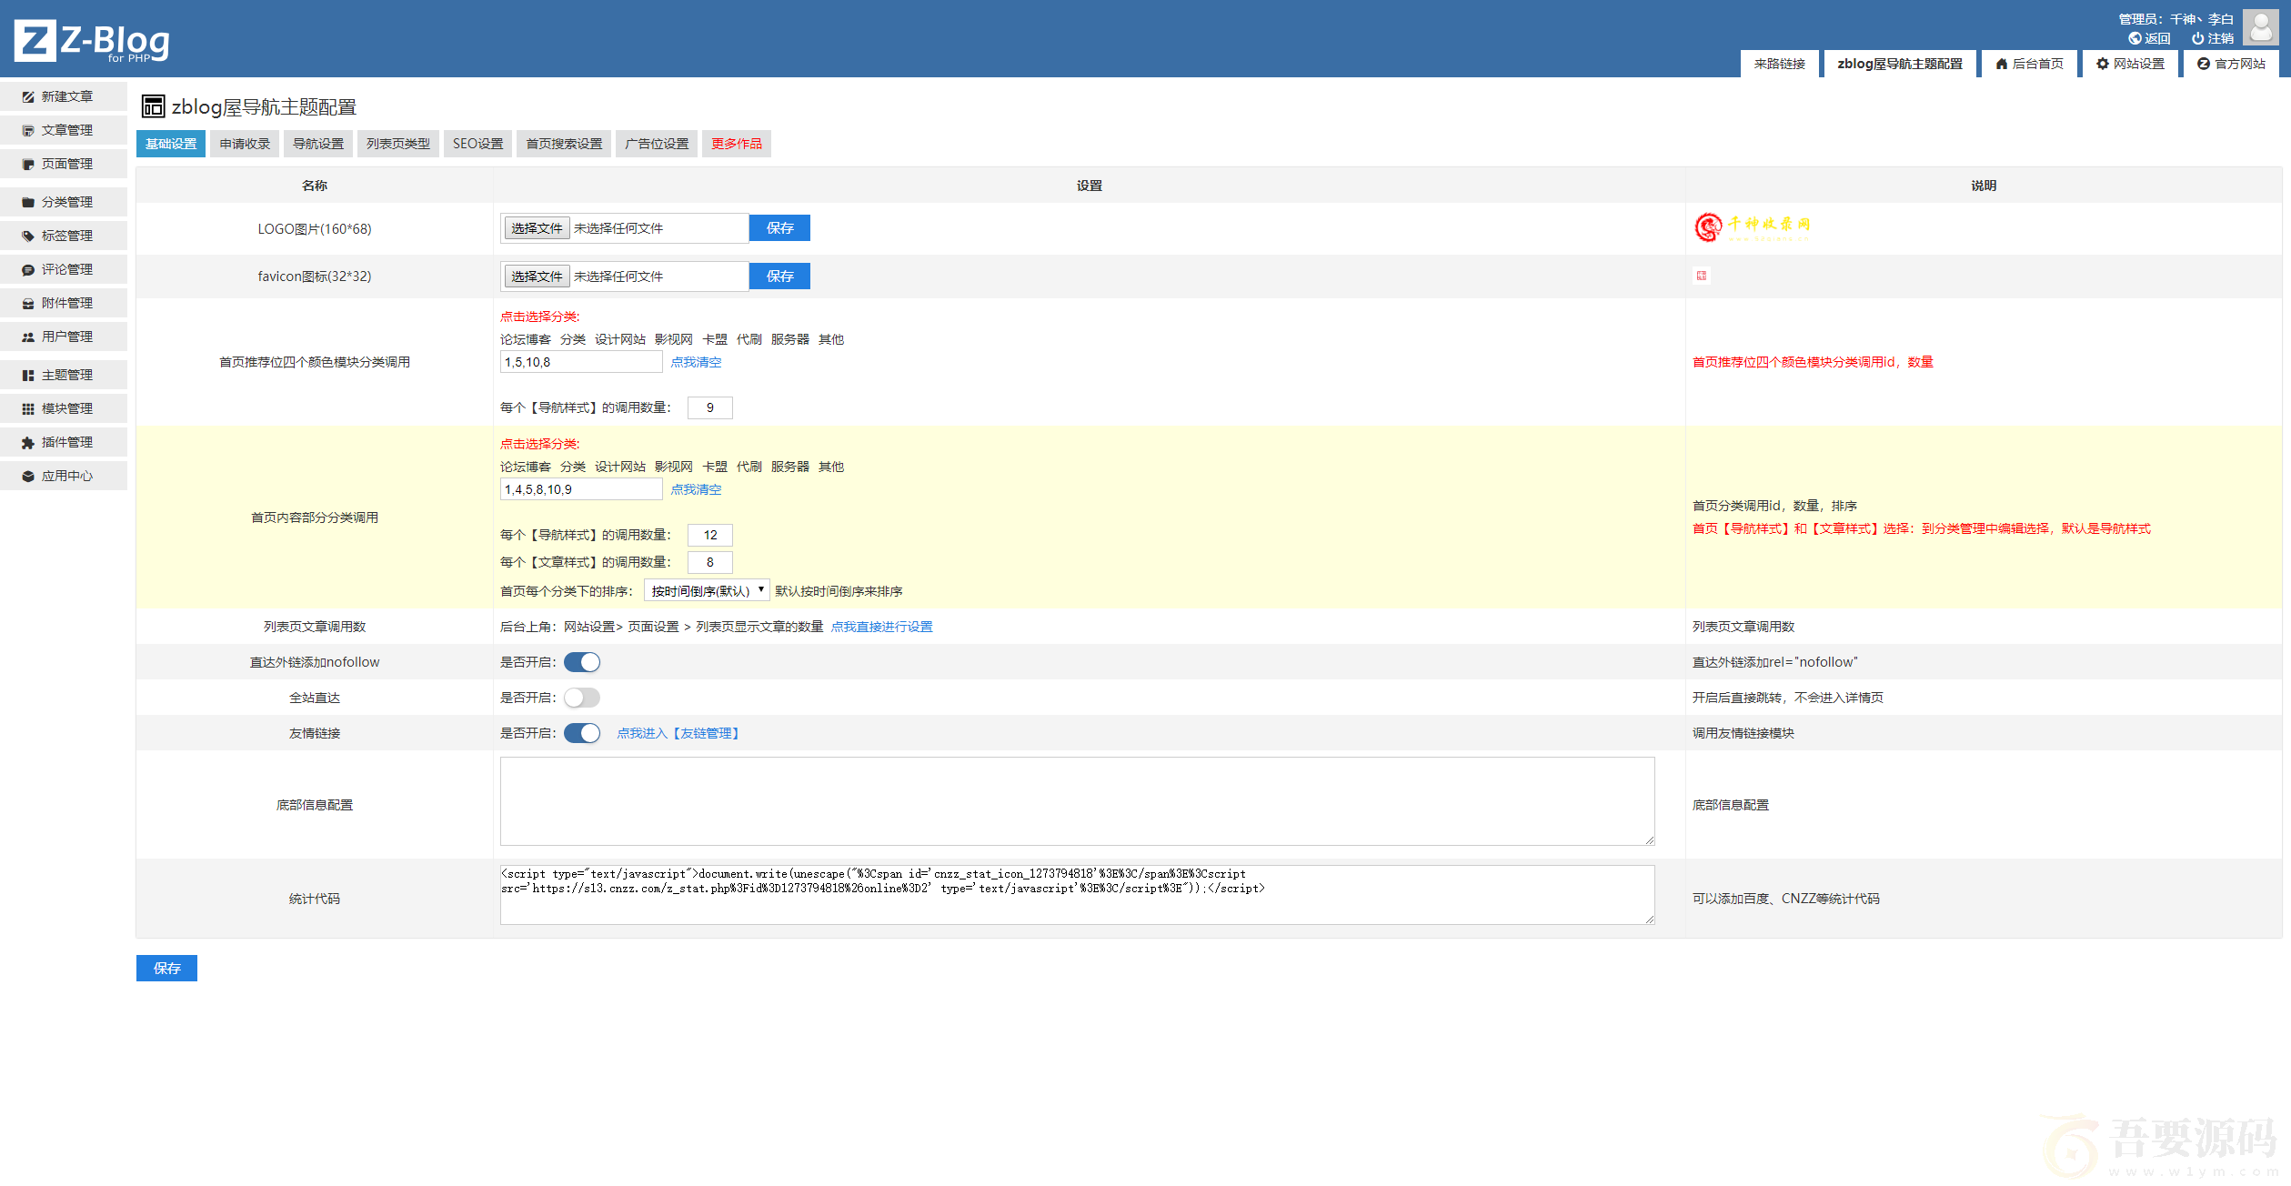Open the 点我进入【友链管理】 link

point(678,733)
